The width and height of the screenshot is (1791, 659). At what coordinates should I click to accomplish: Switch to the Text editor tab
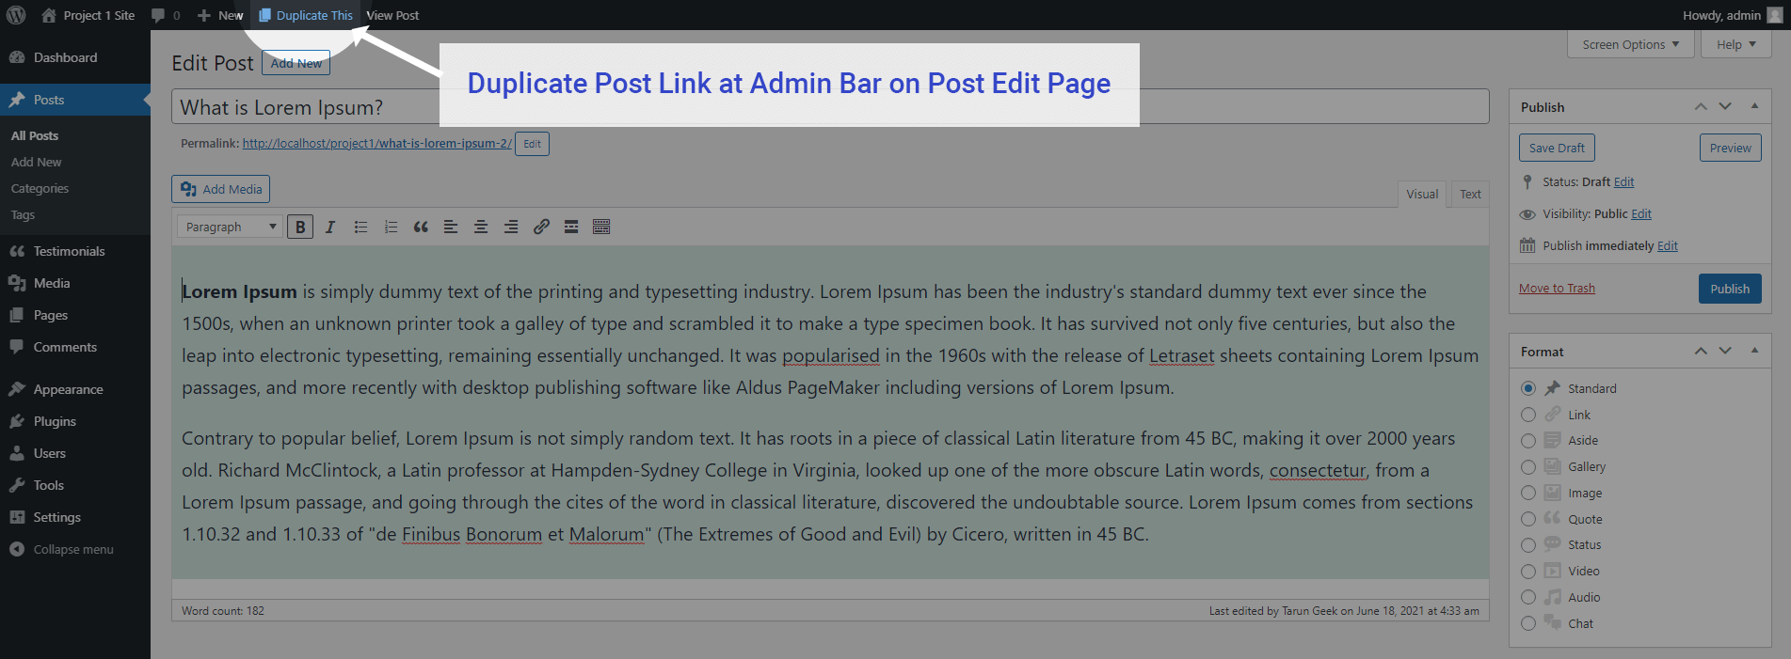click(x=1470, y=194)
